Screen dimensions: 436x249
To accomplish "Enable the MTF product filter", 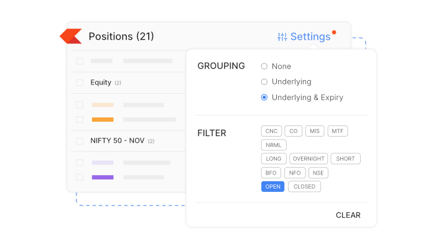I will coord(338,131).
